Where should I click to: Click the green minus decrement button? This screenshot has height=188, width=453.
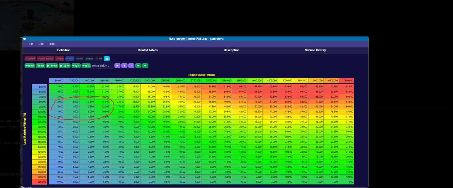[145, 66]
